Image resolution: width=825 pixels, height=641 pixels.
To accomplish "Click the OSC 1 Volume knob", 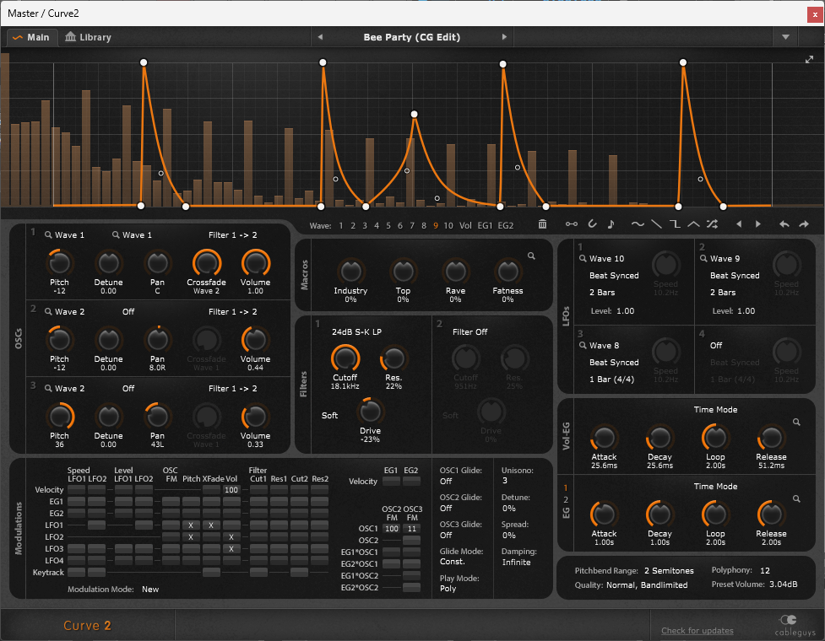I will 256,262.
